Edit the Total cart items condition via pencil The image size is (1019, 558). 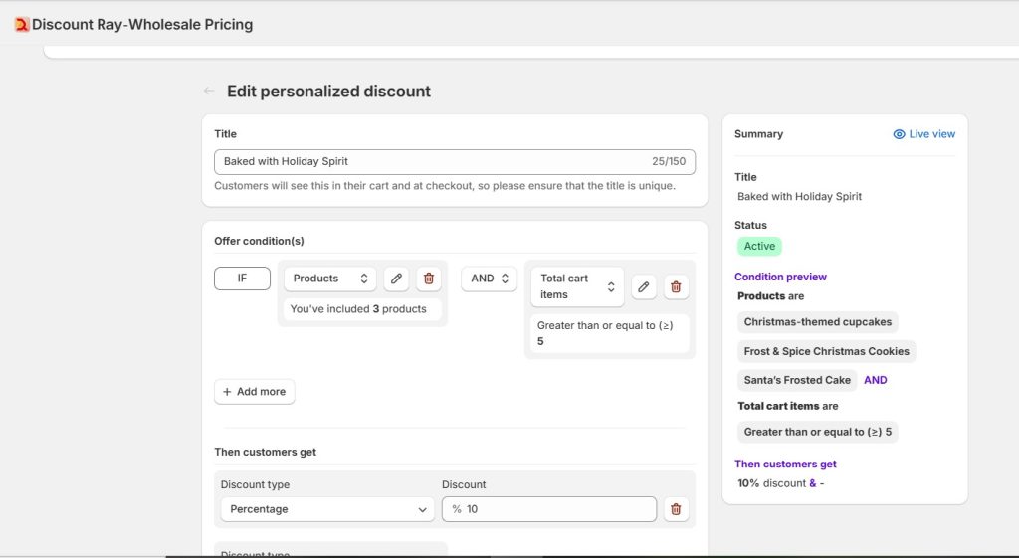(x=644, y=287)
